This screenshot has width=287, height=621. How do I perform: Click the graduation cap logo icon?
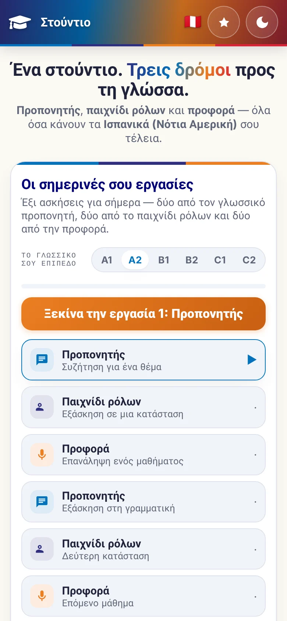[20, 22]
